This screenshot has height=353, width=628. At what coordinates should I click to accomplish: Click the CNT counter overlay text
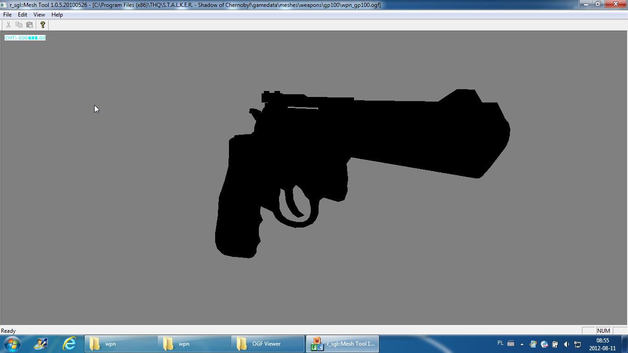tap(25, 38)
